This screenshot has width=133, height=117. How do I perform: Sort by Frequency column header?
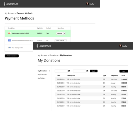[x=114, y=75]
